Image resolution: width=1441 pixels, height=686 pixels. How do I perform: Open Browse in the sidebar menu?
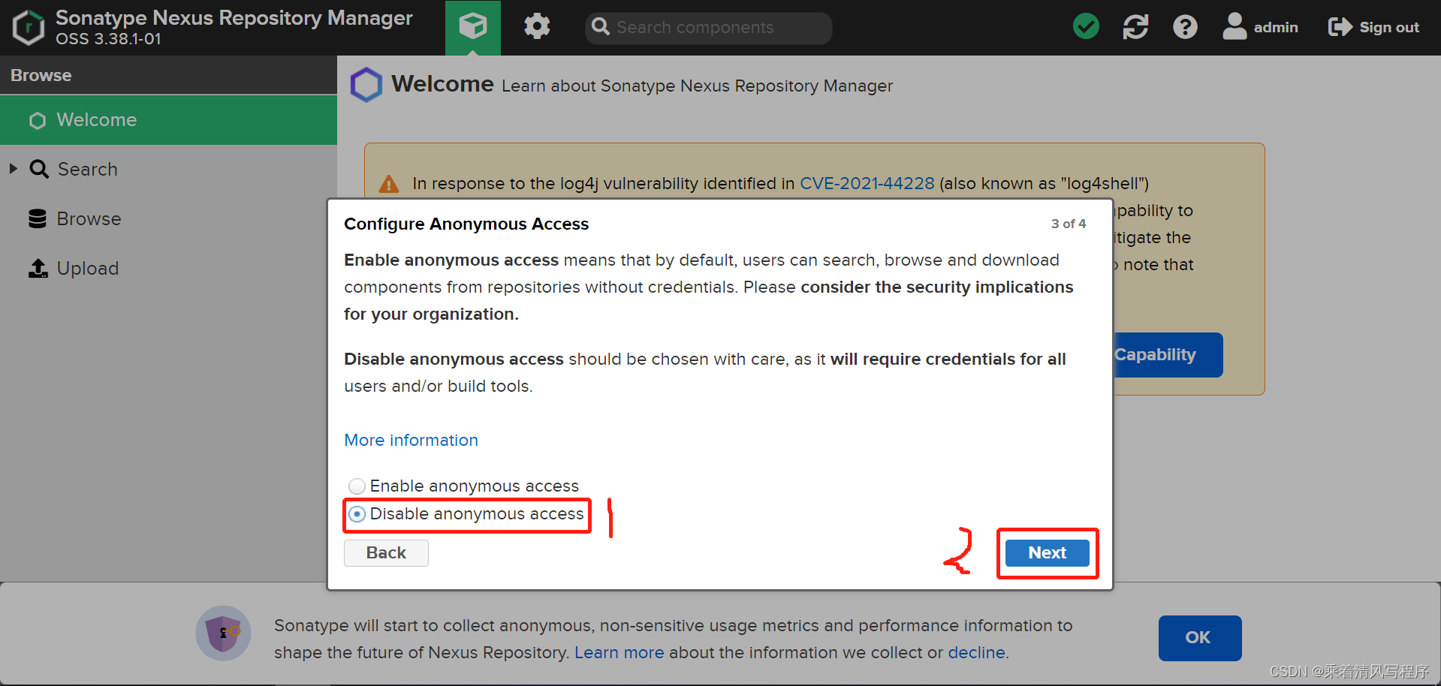(74, 218)
